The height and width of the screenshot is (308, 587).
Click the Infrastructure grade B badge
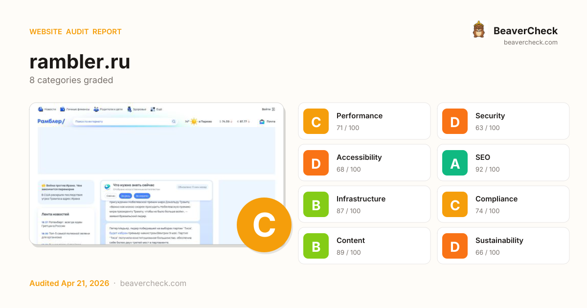pyautogui.click(x=316, y=204)
